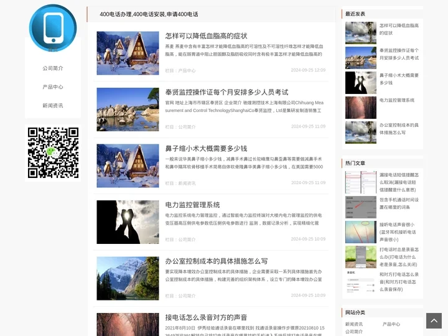Click the blue phone logo icon

point(53,28)
